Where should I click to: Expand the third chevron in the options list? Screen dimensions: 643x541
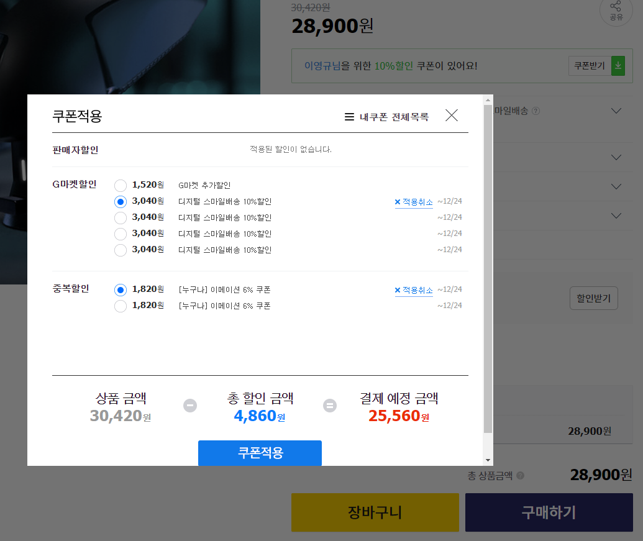(616, 186)
